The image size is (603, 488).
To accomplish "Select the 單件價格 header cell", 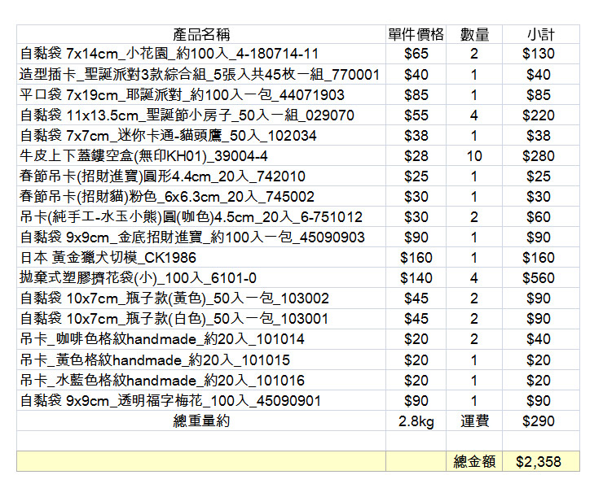I will click(416, 34).
